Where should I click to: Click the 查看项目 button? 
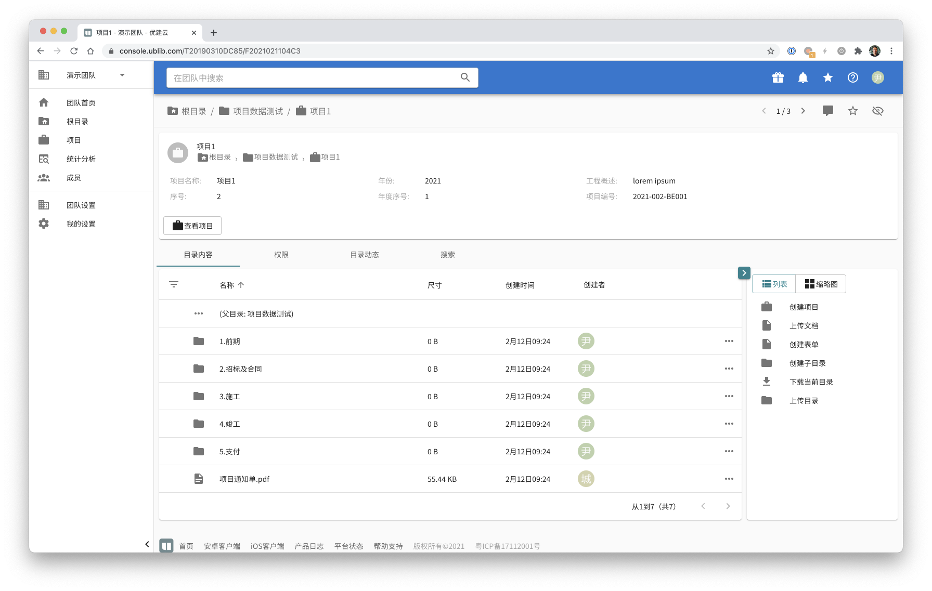(192, 226)
